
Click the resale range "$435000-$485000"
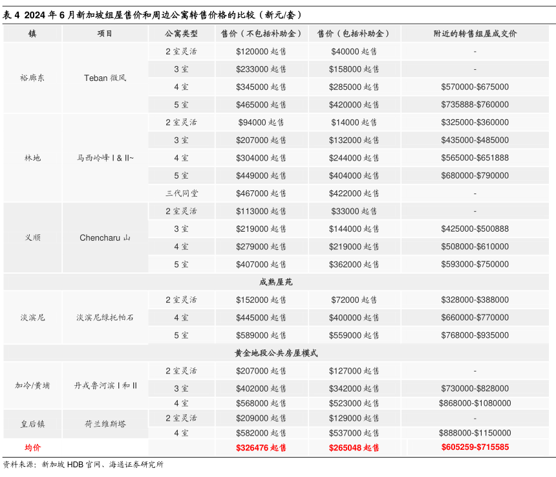(x=475, y=140)
